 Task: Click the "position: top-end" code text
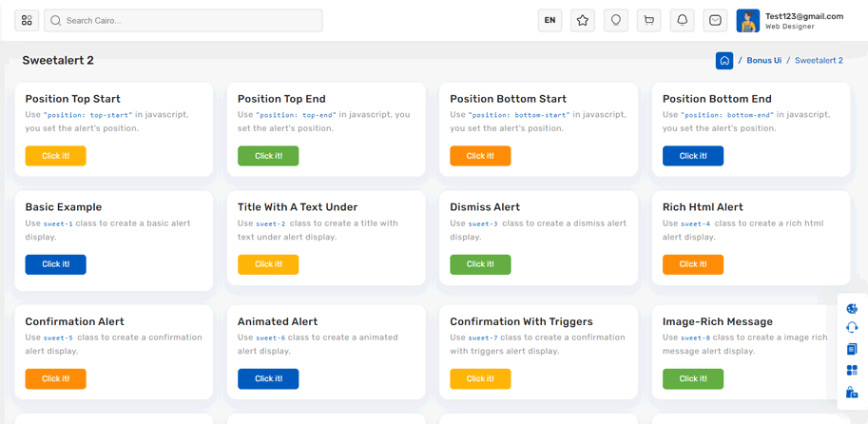(297, 115)
